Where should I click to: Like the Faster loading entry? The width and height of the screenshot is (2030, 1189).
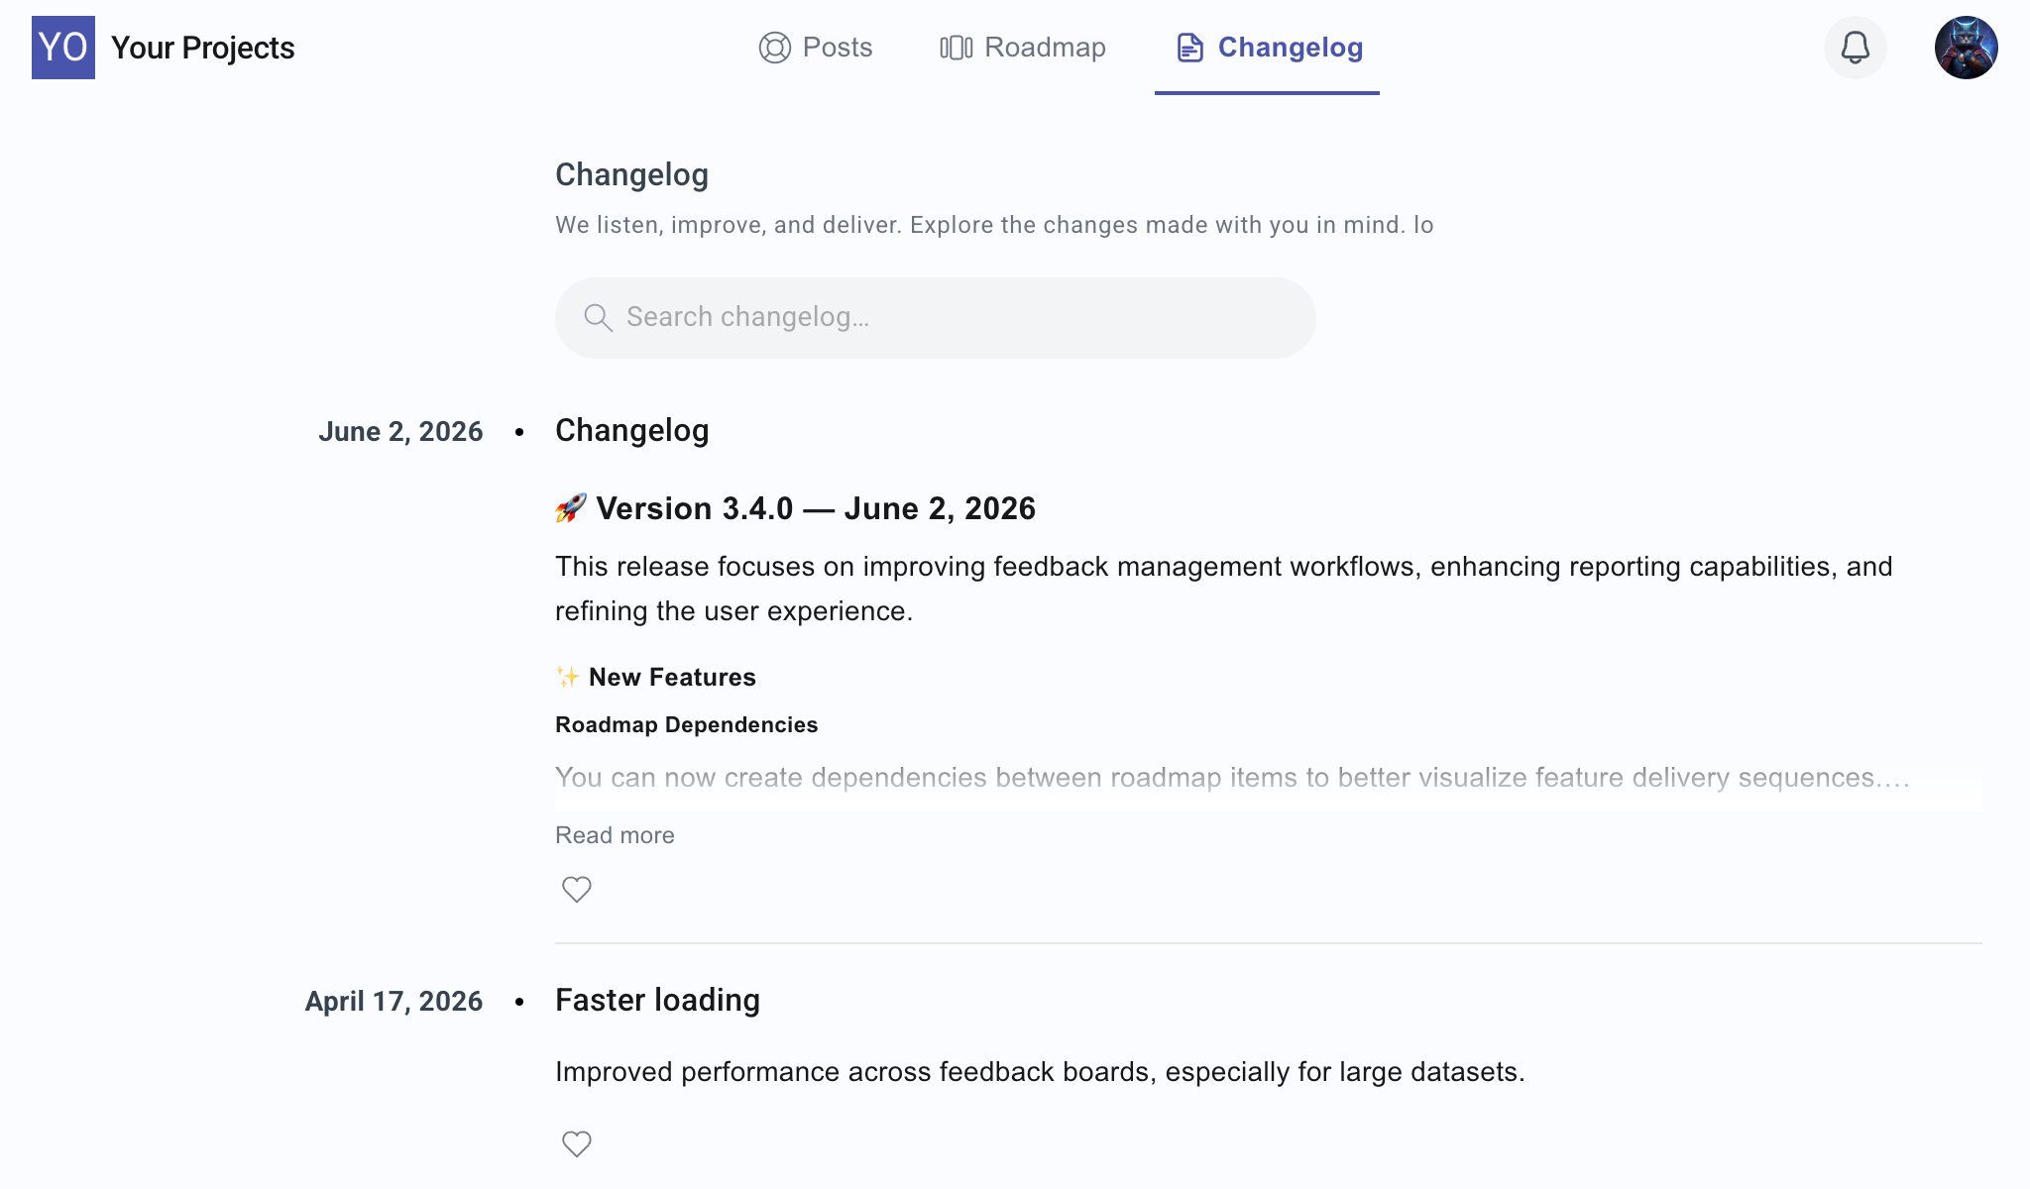point(577,1144)
